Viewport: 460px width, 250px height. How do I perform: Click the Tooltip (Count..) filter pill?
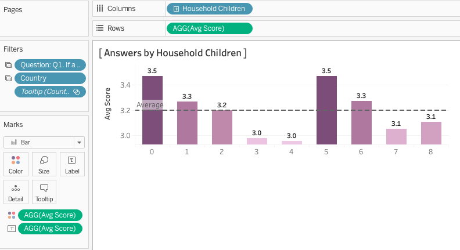[50, 92]
